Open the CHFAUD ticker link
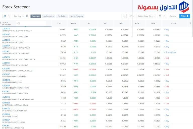 coord(6,103)
